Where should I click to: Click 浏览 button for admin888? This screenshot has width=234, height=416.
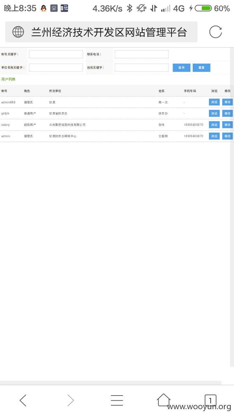tap(214, 102)
